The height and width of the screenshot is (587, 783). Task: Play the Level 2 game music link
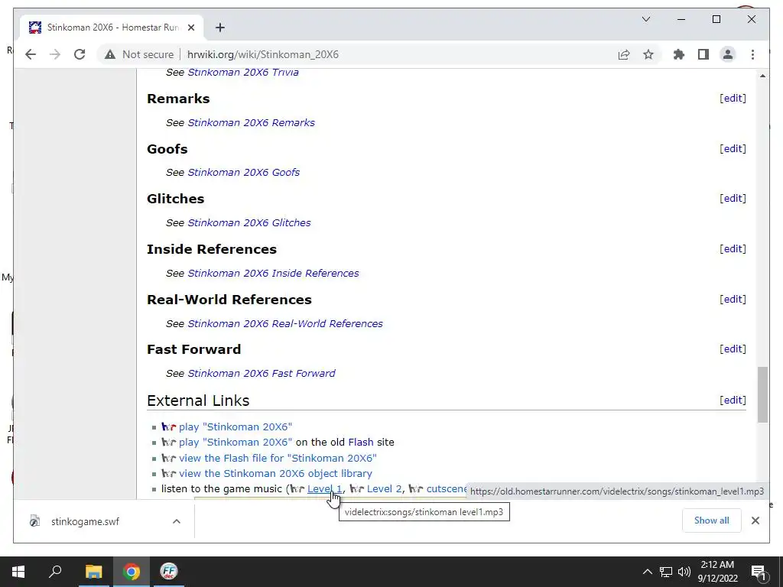coord(384,489)
